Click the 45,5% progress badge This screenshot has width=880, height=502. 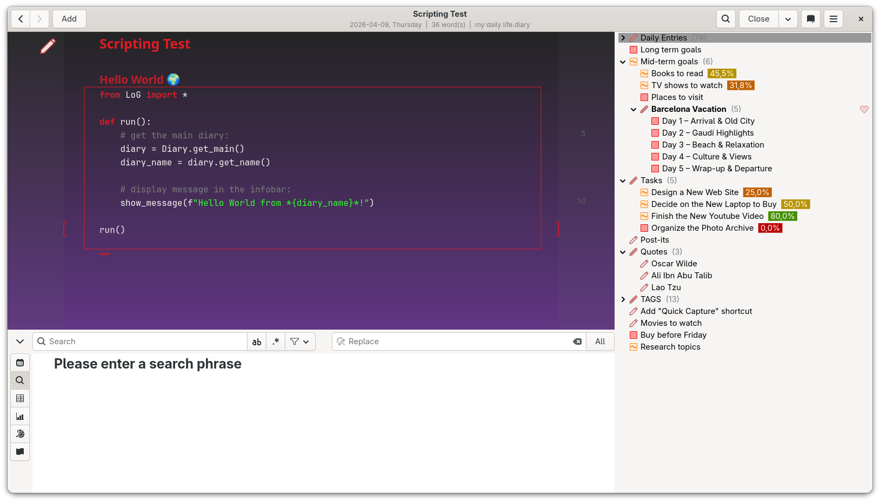[722, 73]
